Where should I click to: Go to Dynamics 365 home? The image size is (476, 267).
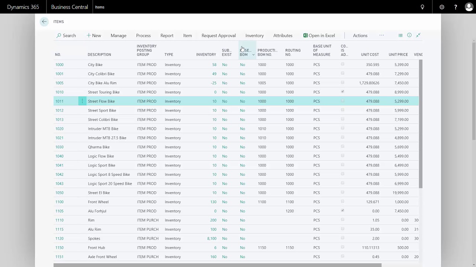[x=23, y=7]
